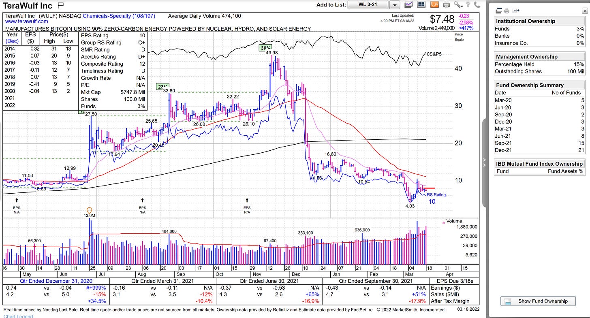The width and height of the screenshot is (590, 318).
Task: Click the Qtr Ended September 30, 2021 header
Action: coord(376,281)
